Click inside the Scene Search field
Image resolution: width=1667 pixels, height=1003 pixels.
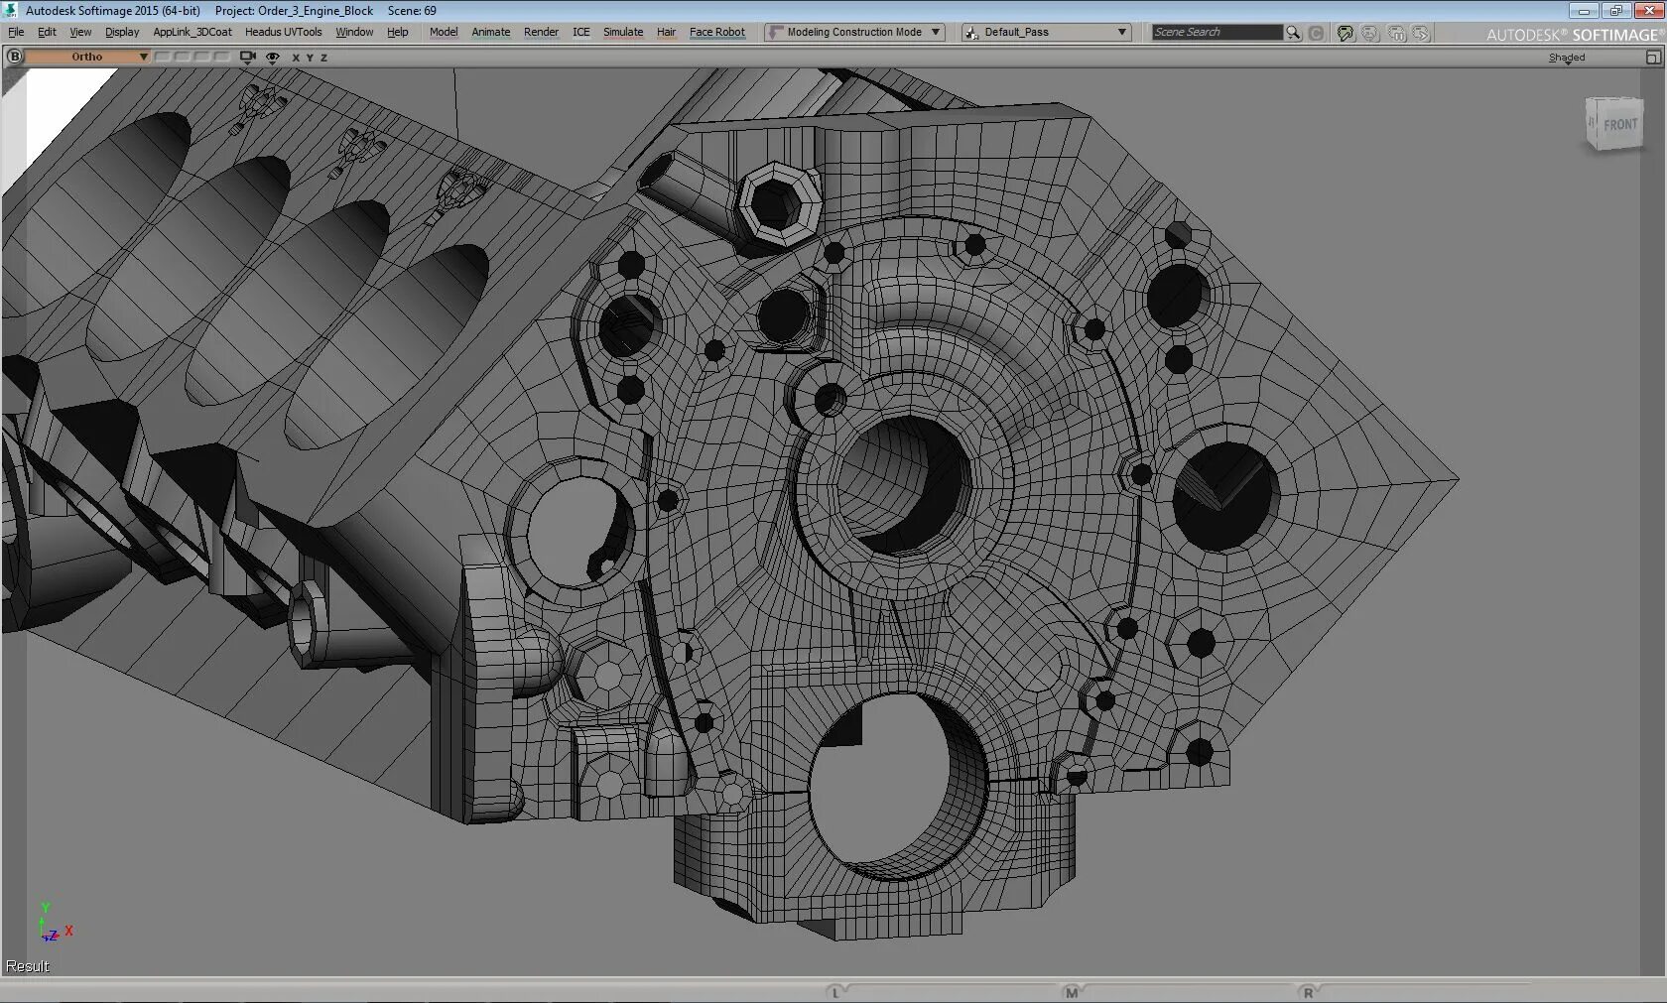tap(1216, 32)
